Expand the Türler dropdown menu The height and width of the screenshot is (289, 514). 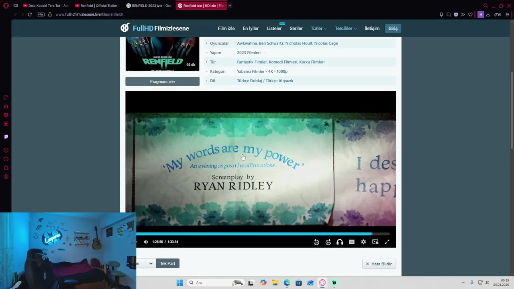(x=318, y=28)
